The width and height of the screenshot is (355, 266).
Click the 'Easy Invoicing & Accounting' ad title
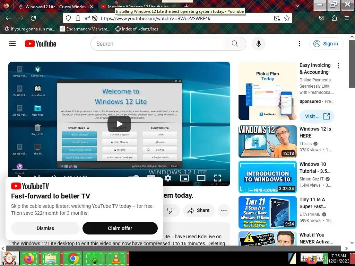point(315,69)
